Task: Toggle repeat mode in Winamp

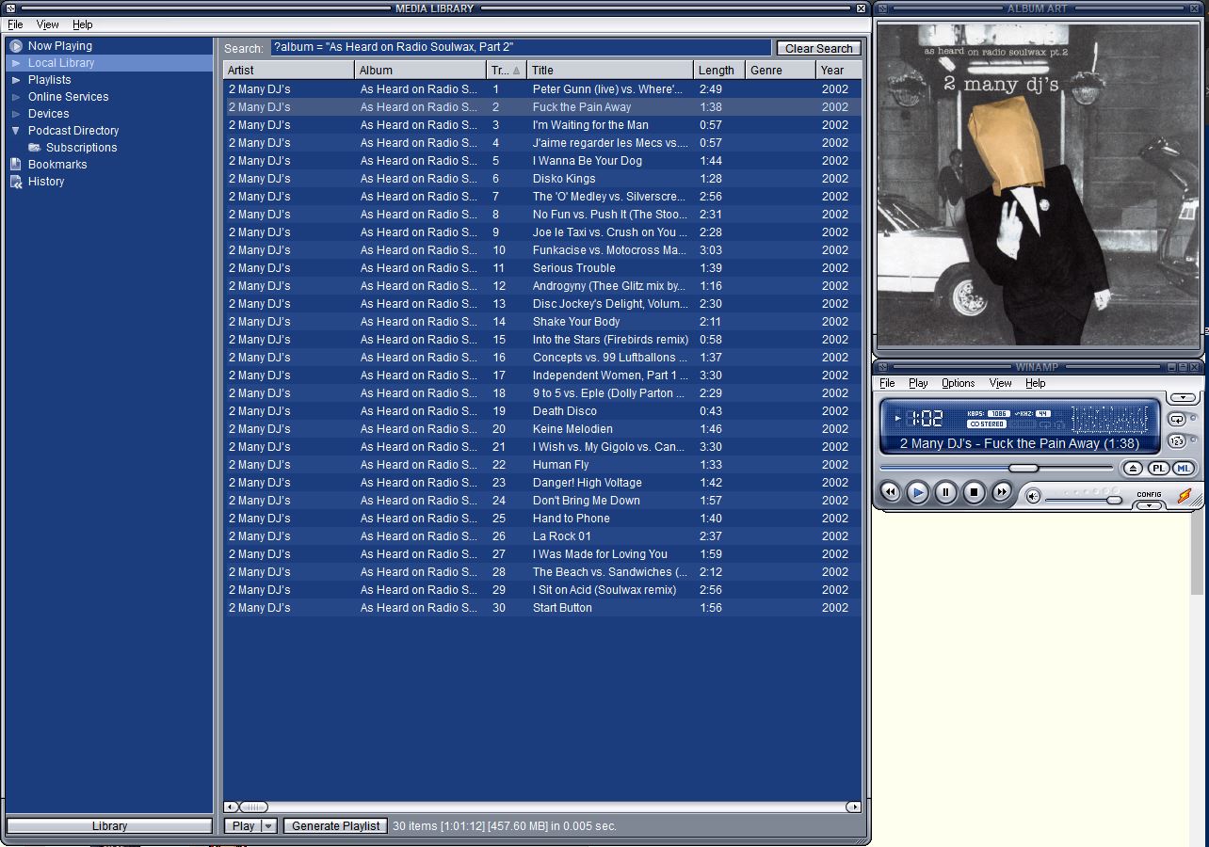Action: point(1177,419)
